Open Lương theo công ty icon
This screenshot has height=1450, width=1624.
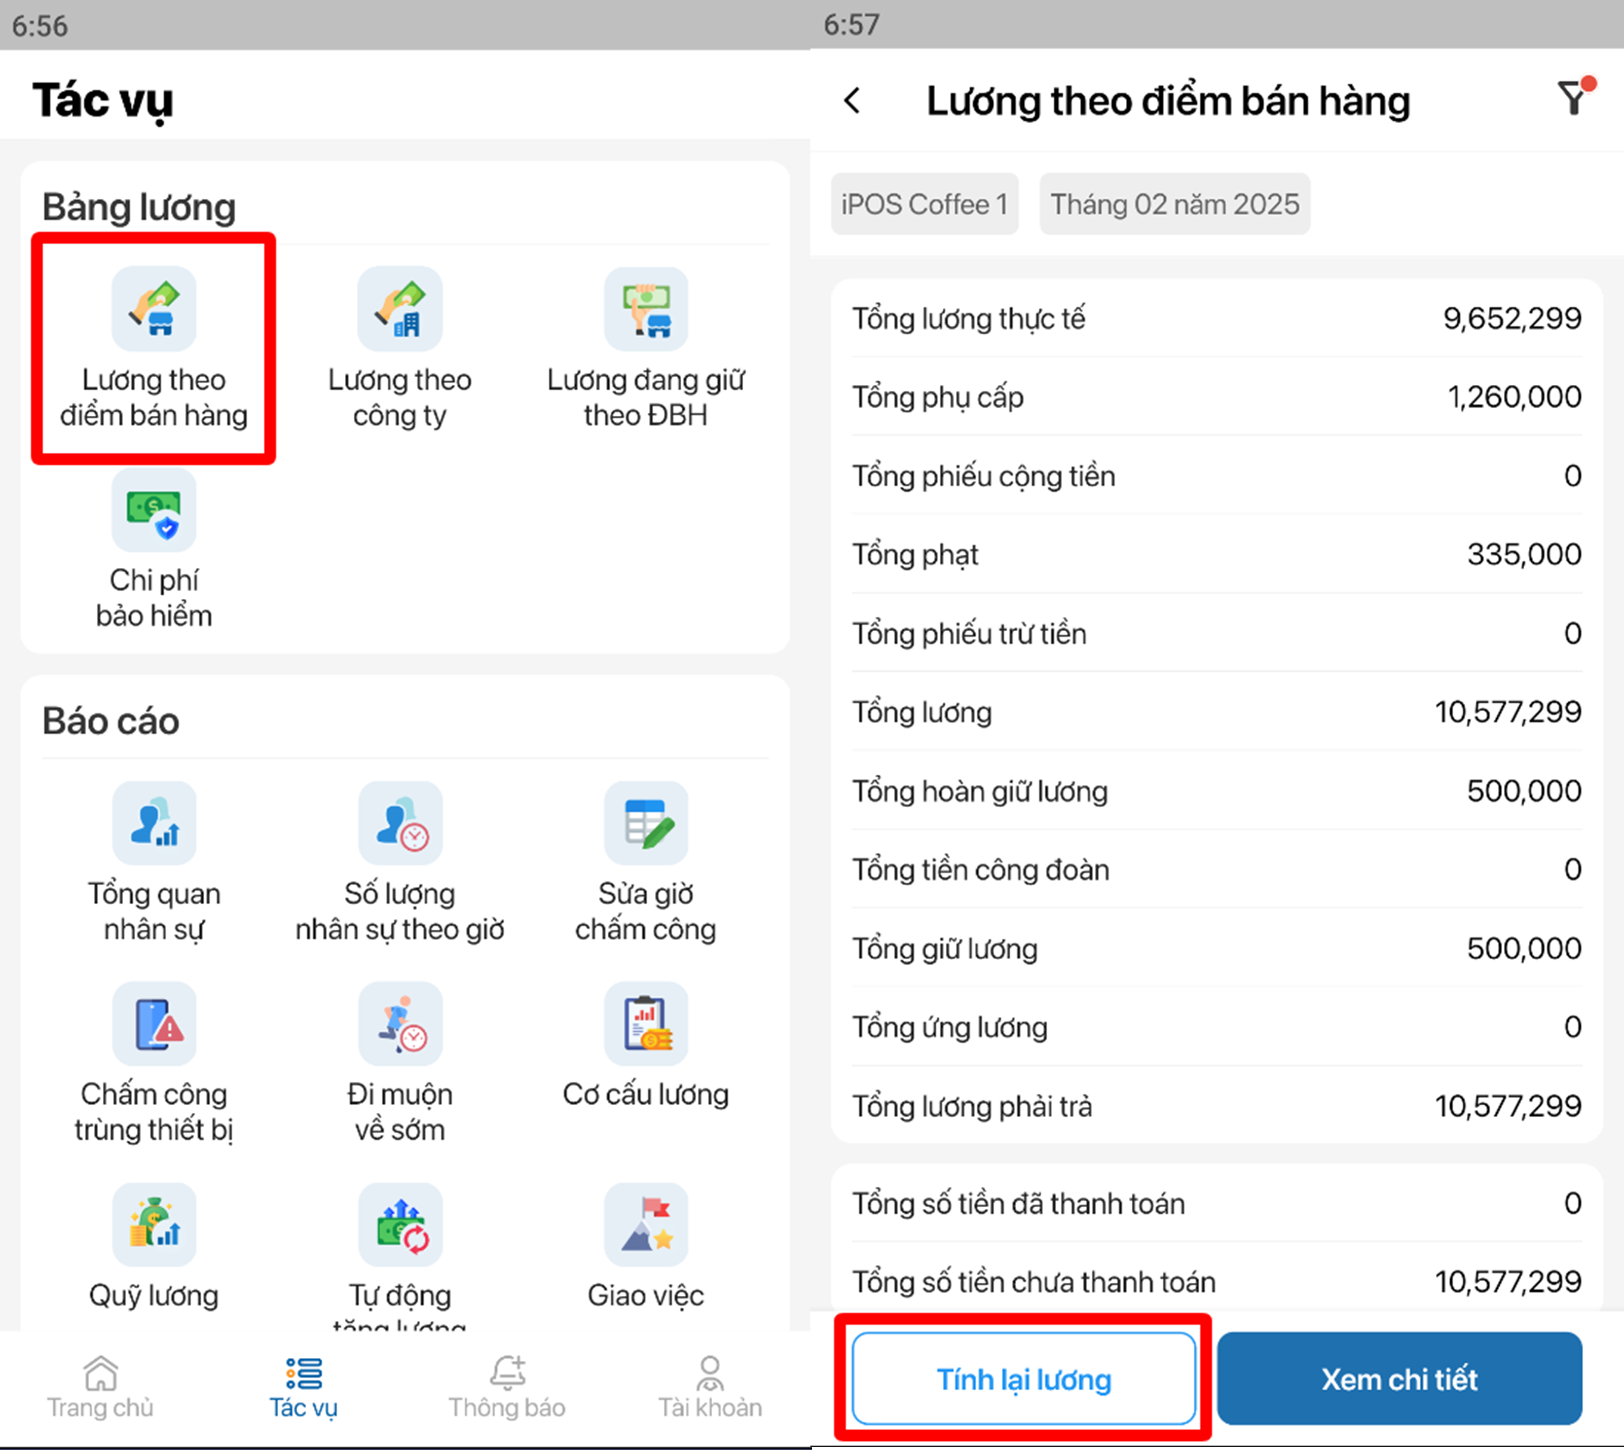(x=400, y=309)
